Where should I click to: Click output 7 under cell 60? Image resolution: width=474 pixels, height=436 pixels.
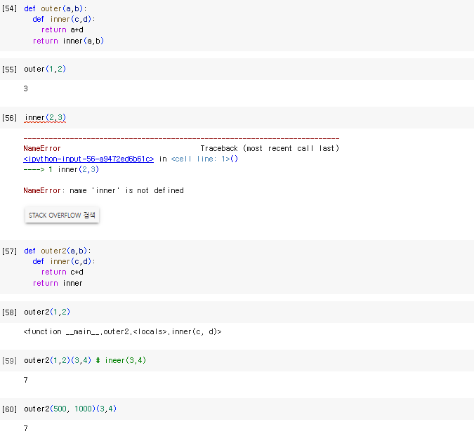pyautogui.click(x=26, y=428)
